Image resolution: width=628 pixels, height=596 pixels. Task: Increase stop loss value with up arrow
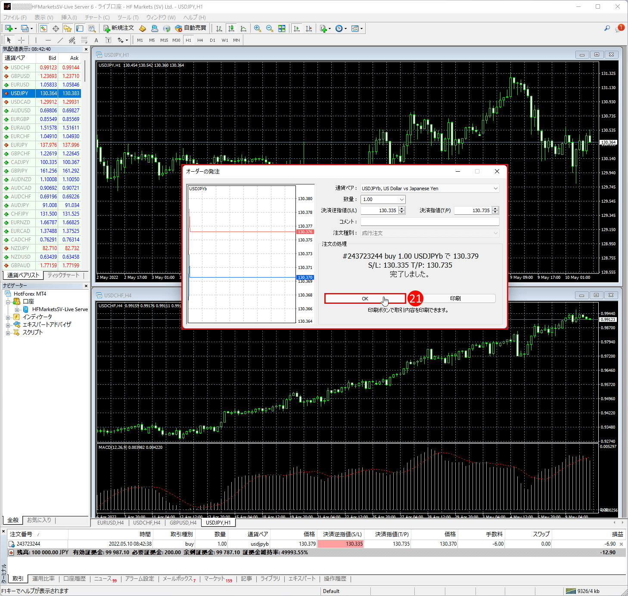pos(402,209)
